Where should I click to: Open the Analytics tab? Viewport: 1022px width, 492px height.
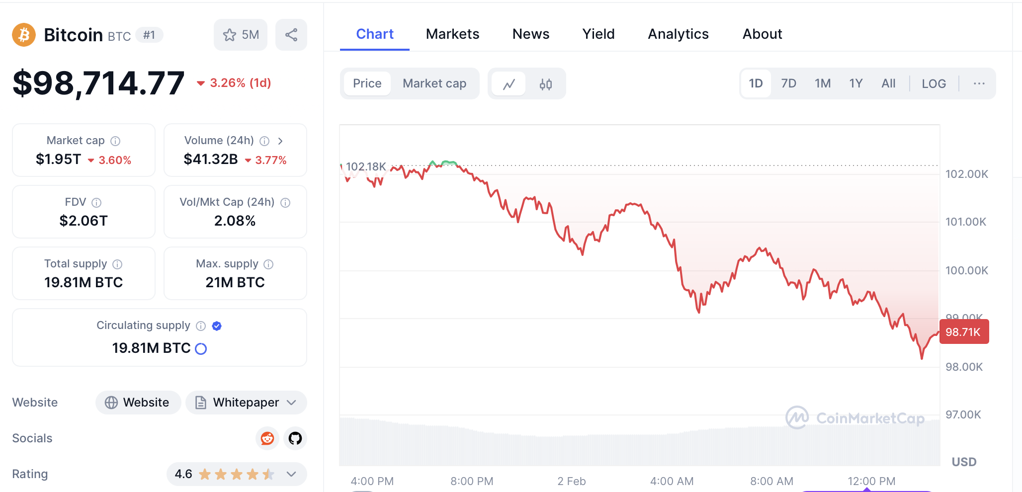(x=678, y=34)
